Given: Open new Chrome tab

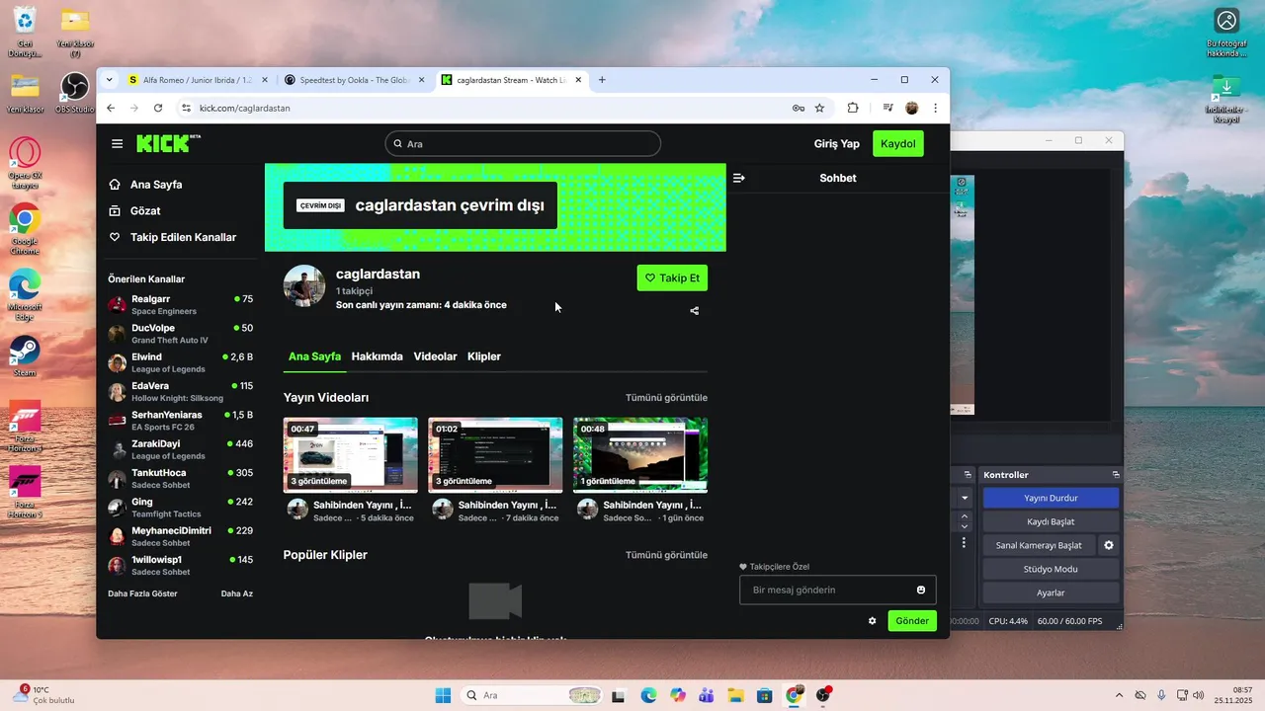Looking at the screenshot, I should tap(602, 80).
